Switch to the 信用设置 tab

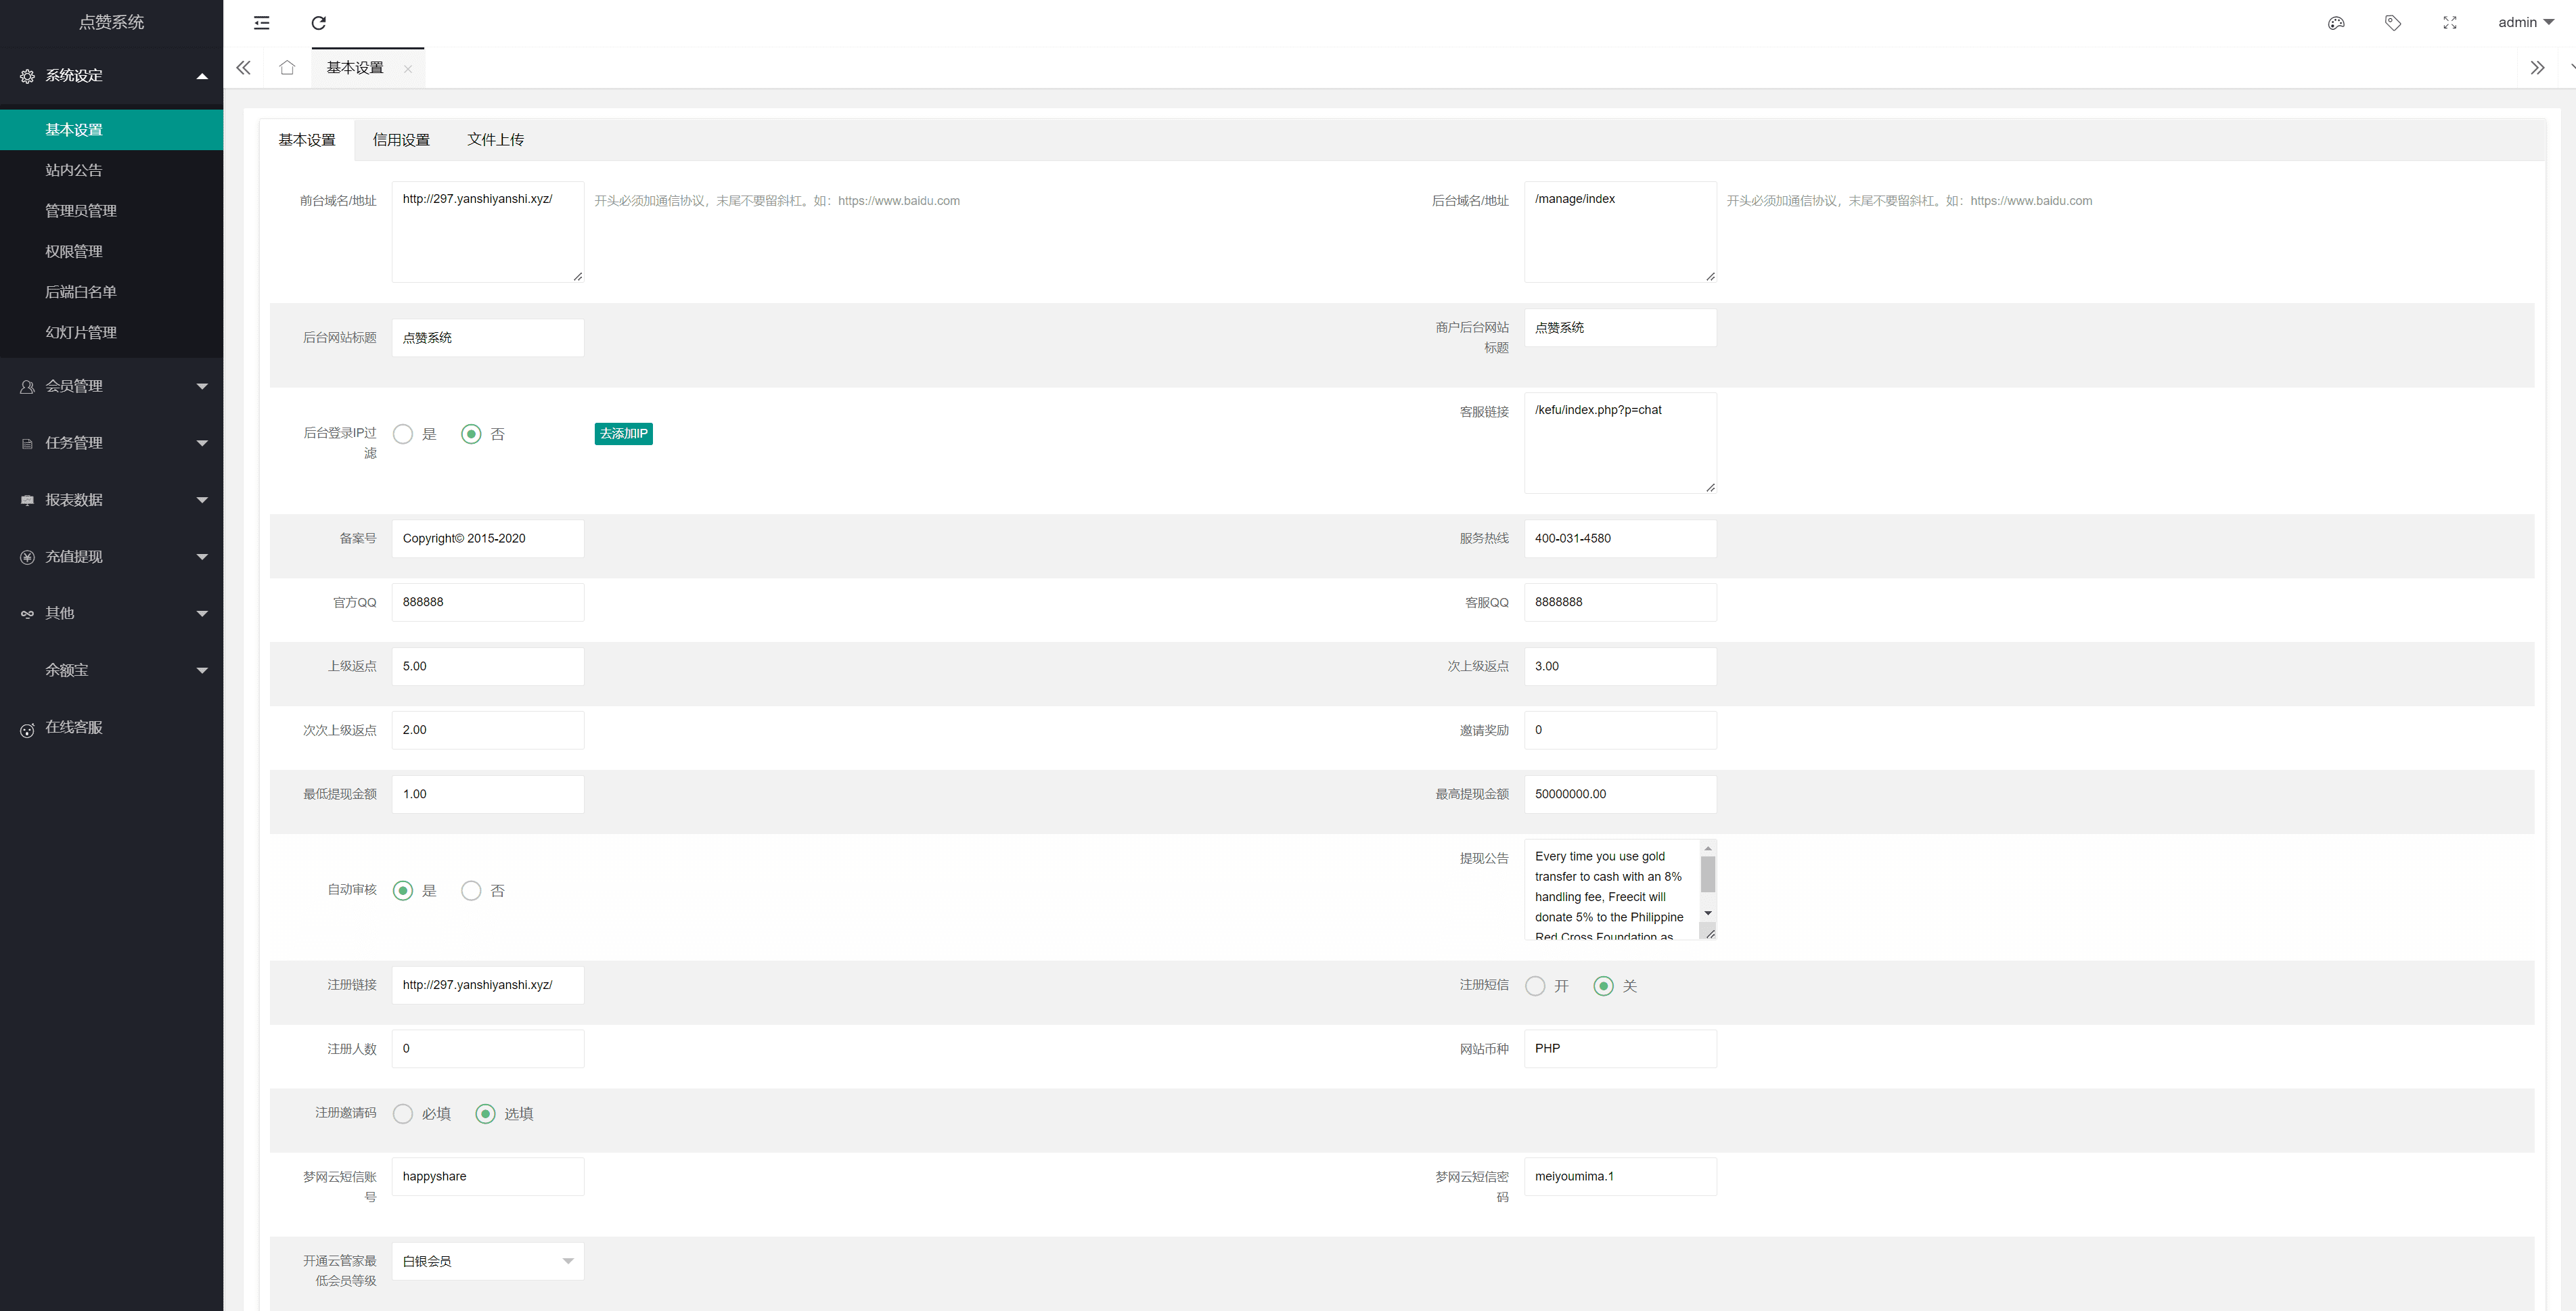(x=401, y=140)
